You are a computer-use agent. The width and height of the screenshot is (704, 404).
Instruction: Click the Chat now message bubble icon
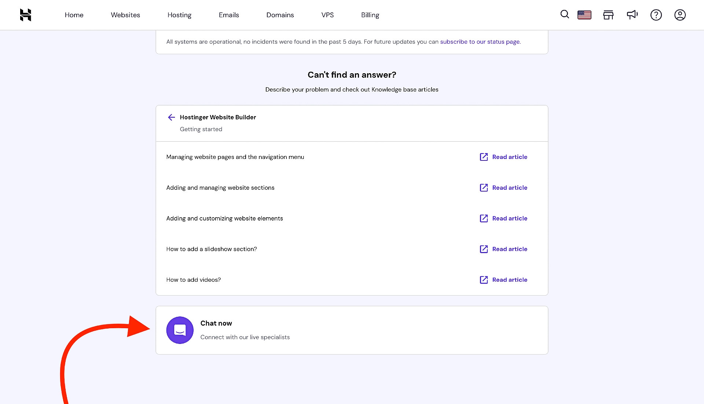tap(180, 330)
